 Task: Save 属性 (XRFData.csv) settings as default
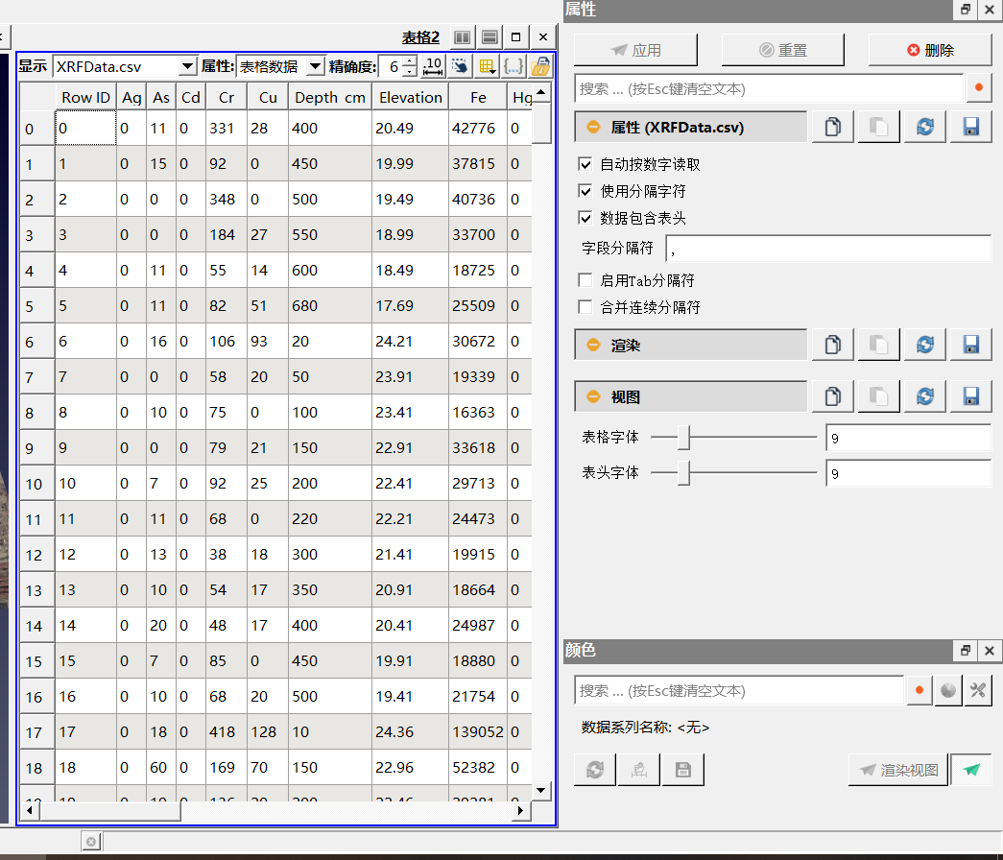(x=971, y=127)
